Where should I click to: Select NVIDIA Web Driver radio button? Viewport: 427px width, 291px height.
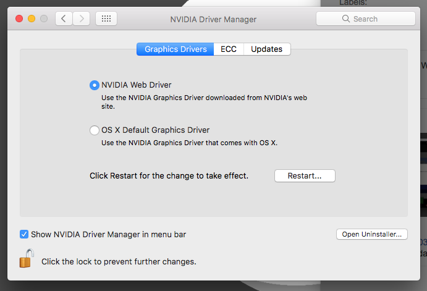pyautogui.click(x=94, y=85)
